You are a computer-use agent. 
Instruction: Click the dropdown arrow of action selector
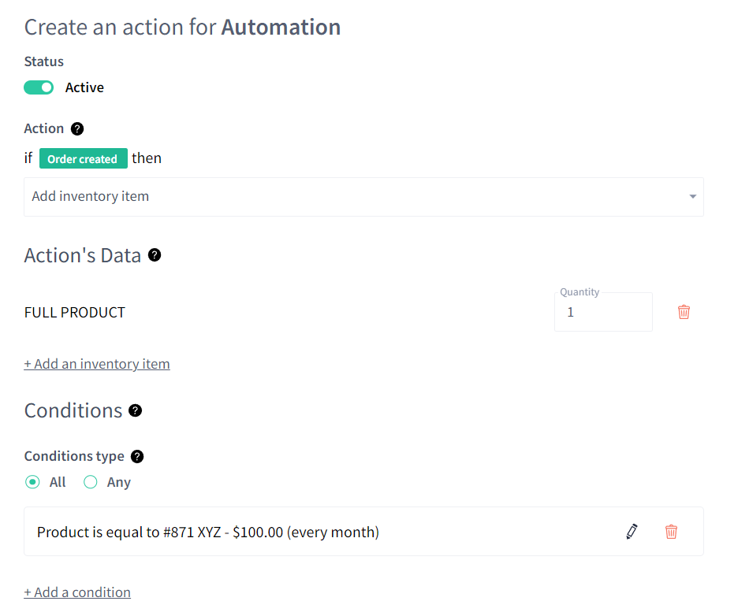[693, 197]
